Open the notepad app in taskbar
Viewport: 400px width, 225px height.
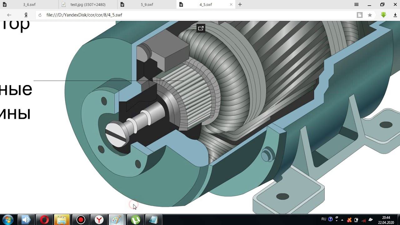click(x=153, y=220)
